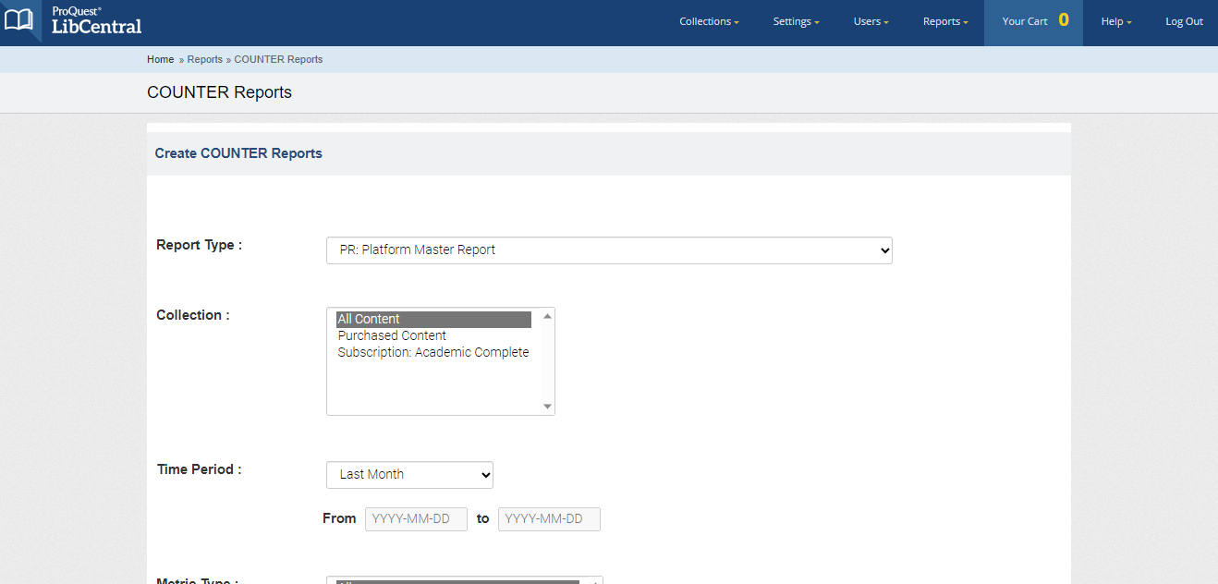Expand the Collections menu in the navigation bar
This screenshot has width=1218, height=584.
coord(708,20)
